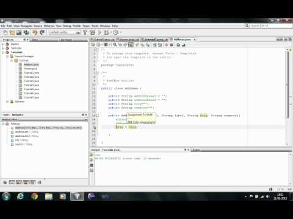The height and width of the screenshot is (219, 293).
Task: Click the lightbulb hint icon in editor gutter
Action: [95, 127]
